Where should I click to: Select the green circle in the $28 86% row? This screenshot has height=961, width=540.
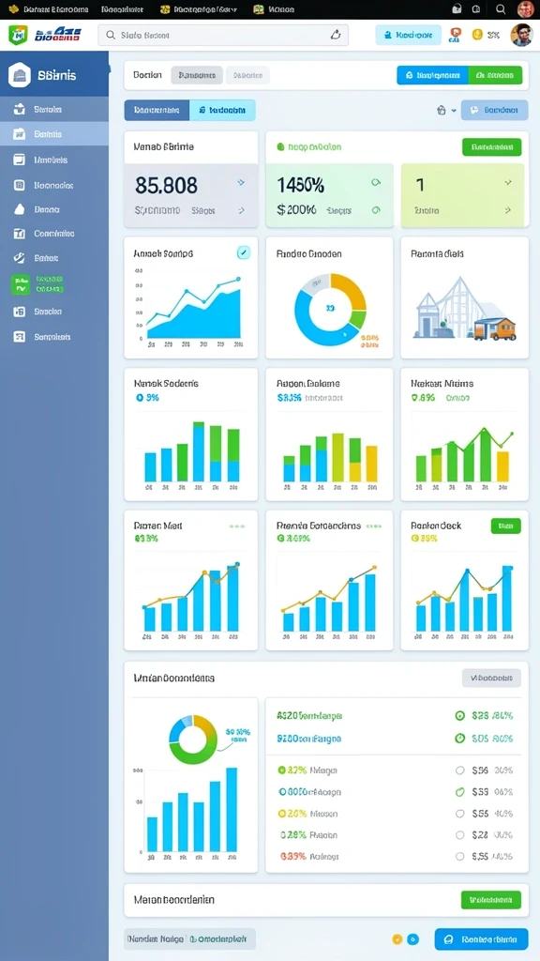point(459,715)
